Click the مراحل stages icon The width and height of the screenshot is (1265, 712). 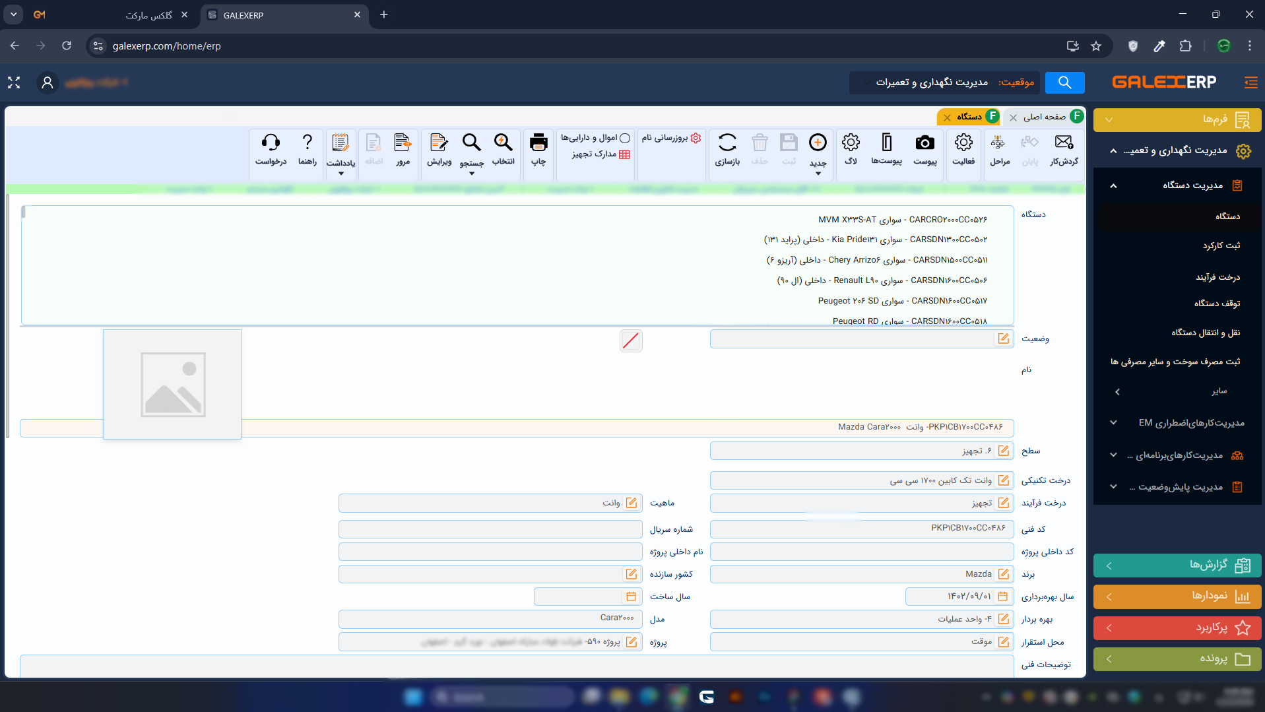(999, 150)
